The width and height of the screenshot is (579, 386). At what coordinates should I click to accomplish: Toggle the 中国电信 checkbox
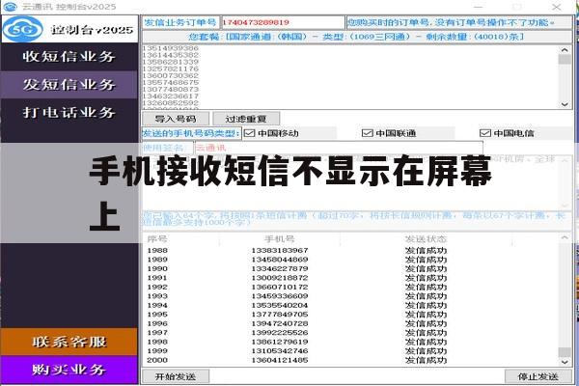484,133
